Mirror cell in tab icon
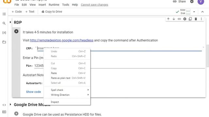 190,19
